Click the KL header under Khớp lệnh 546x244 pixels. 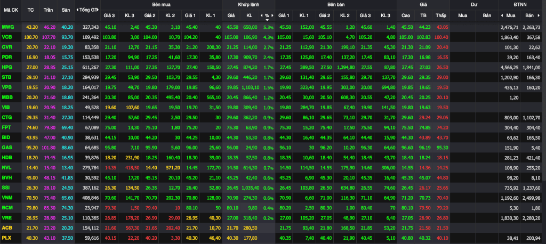click(250, 15)
